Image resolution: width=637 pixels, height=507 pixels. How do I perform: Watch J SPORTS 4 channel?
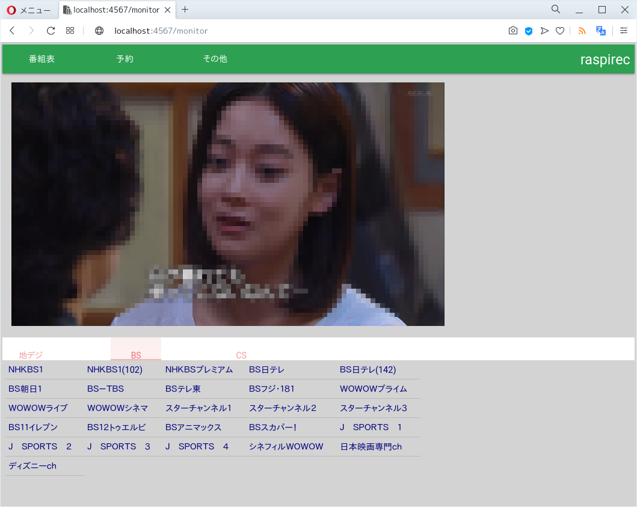[x=197, y=446]
